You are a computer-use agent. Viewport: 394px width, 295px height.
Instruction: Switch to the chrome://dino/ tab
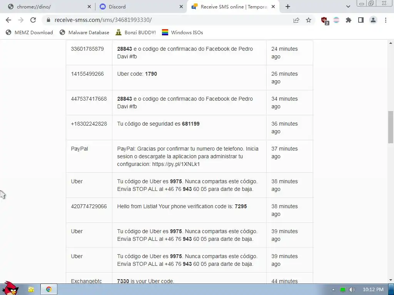click(47, 7)
